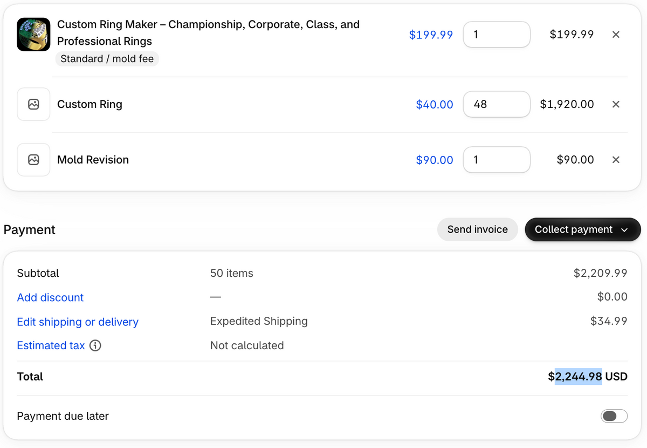647x448 pixels.
Task: Click the Estimated tax link
Action: [51, 345]
